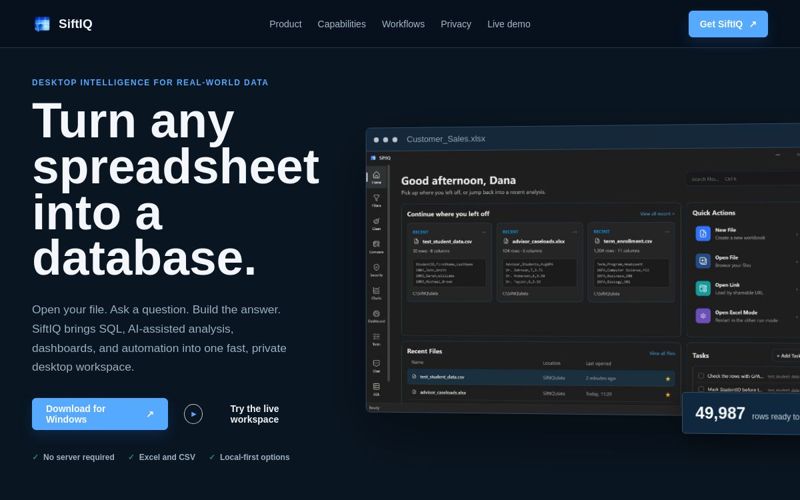Open the Live demo nav menu item
The image size is (800, 500).
coord(509,24)
